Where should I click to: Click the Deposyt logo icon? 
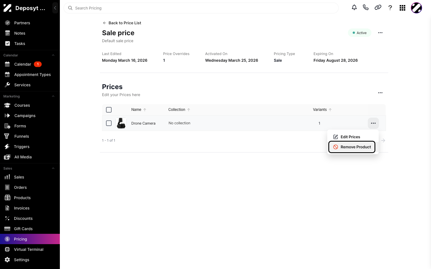coord(8,8)
